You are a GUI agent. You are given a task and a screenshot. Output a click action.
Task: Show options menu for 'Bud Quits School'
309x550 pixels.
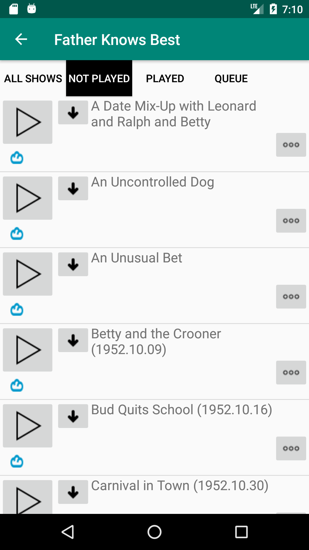point(291,448)
